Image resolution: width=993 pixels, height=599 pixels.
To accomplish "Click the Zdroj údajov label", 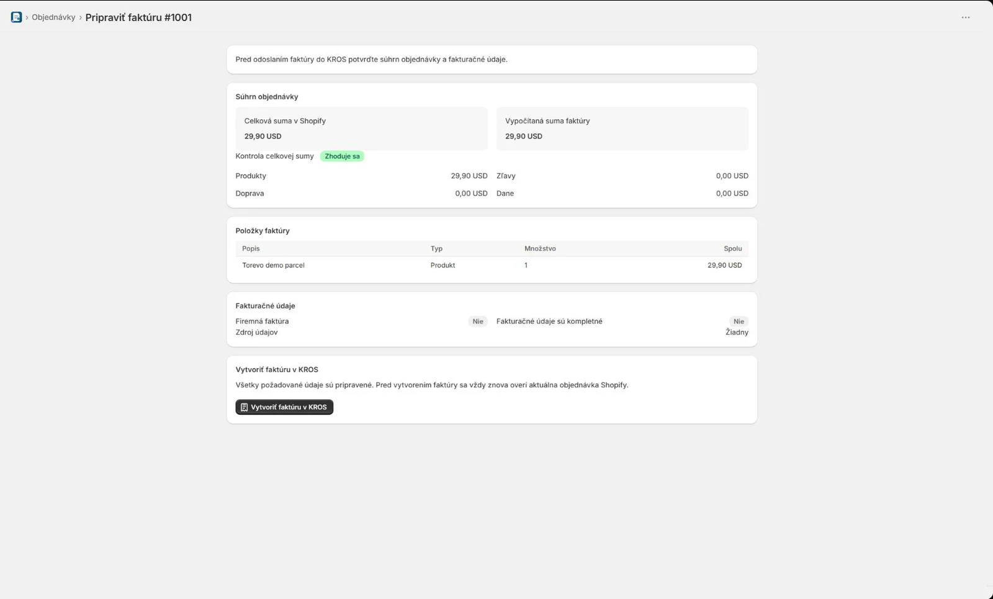I will click(x=256, y=332).
